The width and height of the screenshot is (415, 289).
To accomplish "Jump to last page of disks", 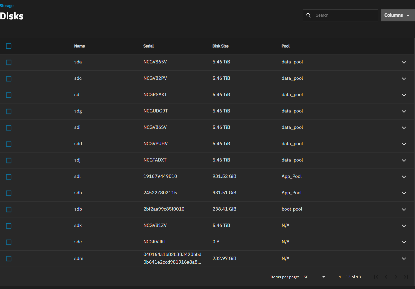I will coord(406,277).
